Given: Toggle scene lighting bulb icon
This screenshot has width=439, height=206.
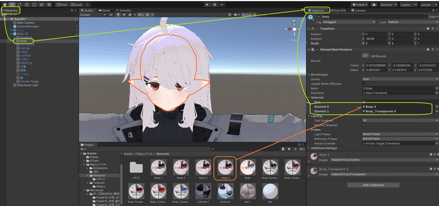Looking at the screenshot, I should [x=118, y=15].
